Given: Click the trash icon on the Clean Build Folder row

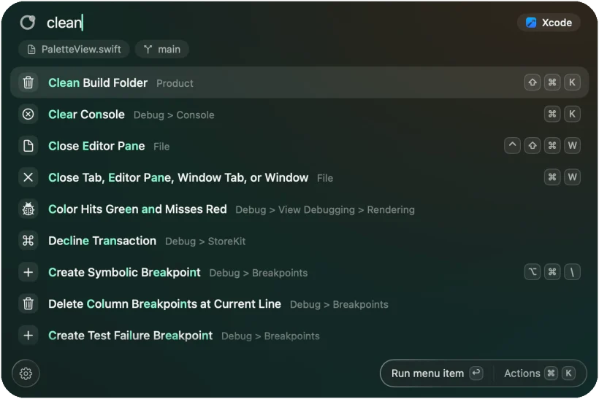Looking at the screenshot, I should 28,82.
